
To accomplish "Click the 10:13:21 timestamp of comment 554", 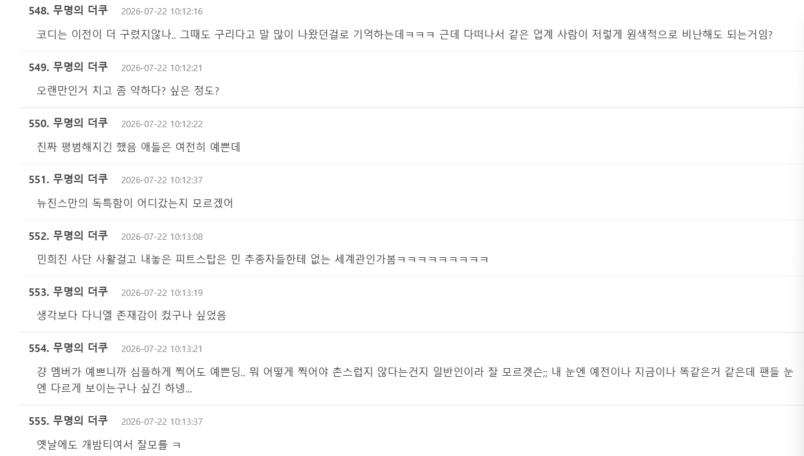I will [x=162, y=349].
